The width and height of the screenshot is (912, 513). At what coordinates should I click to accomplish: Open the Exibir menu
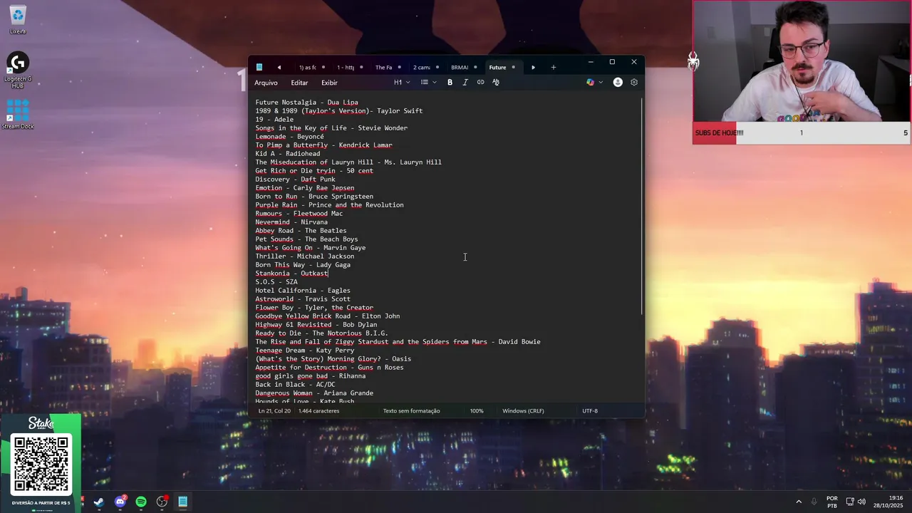329,83
